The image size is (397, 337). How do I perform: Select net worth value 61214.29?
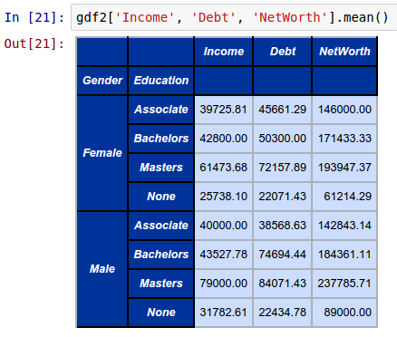tap(344, 197)
